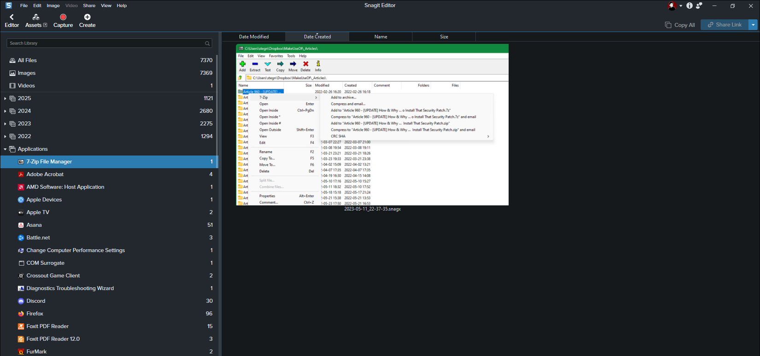
Task: Select Apple Devices application
Action: tap(109, 199)
